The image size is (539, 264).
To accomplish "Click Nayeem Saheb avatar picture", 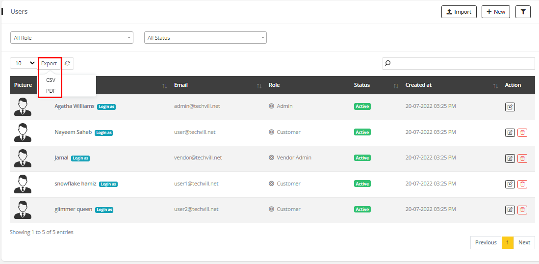I will [x=23, y=132].
